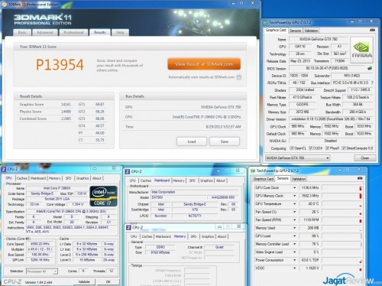The image size is (382, 286).
Task: Click the Save button in Run Details
Action: pos(225,141)
